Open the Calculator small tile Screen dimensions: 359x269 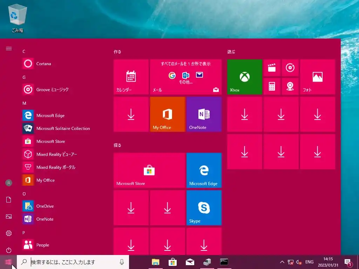(x=272, y=86)
